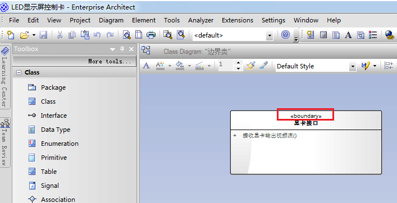Open the Learning Center side tab
The image size is (397, 203).
pyautogui.click(x=5, y=77)
